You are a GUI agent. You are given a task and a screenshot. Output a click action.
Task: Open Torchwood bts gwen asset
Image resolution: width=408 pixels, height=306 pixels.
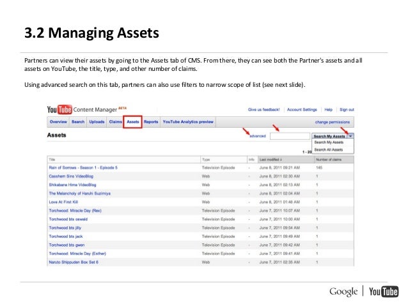click(67, 245)
